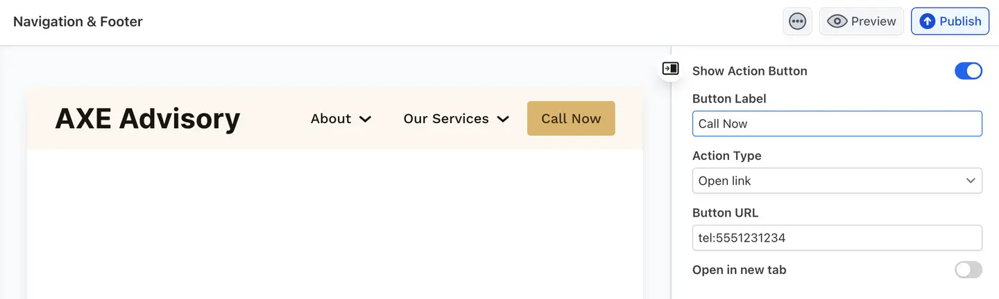Image resolution: width=999 pixels, height=299 pixels.
Task: Click the upload arrow icon in Publish
Action: click(927, 21)
